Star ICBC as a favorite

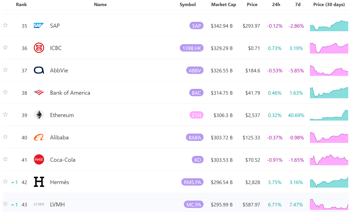coord(5,47)
